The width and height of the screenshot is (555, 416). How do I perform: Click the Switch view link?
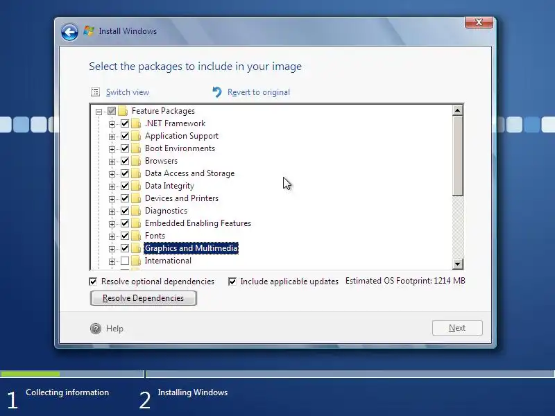point(128,92)
